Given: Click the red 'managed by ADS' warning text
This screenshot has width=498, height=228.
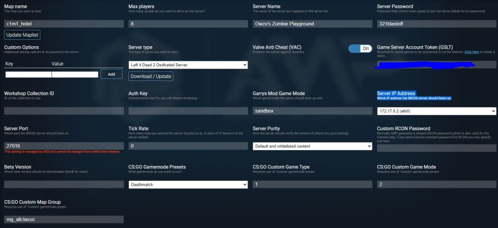Looking at the screenshot, I should click(62, 152).
